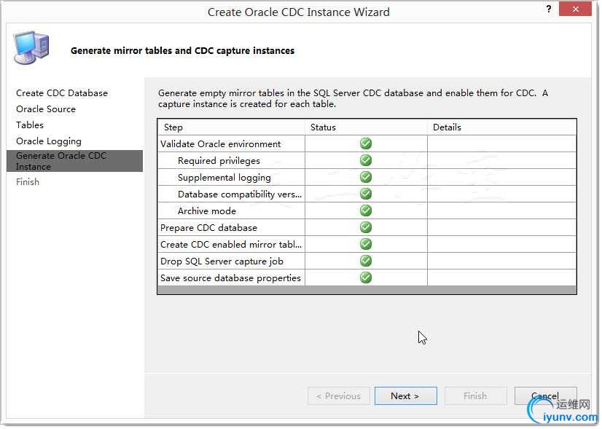Click green check for Supplemental logging

coord(366,177)
